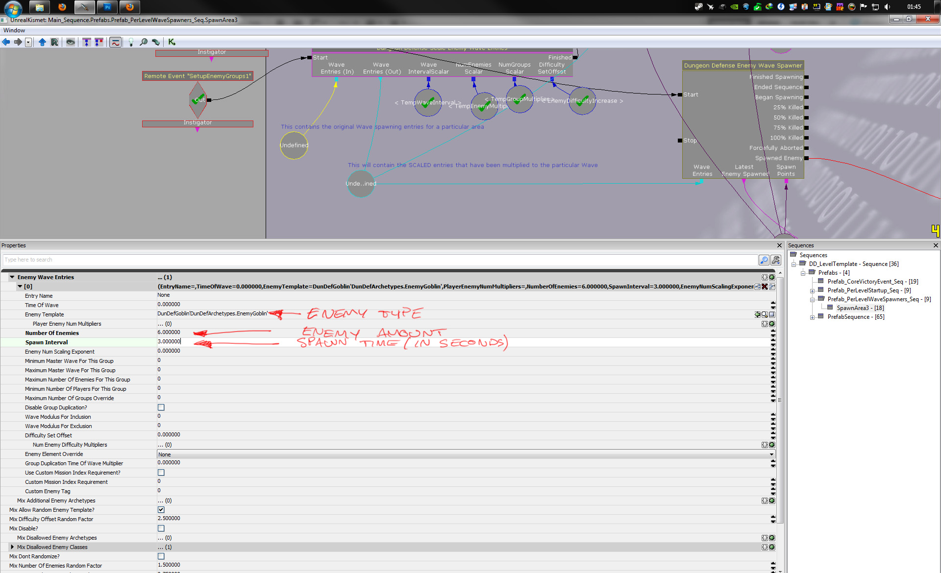Adjust Difficulty Set Offset spinner

coord(773,435)
